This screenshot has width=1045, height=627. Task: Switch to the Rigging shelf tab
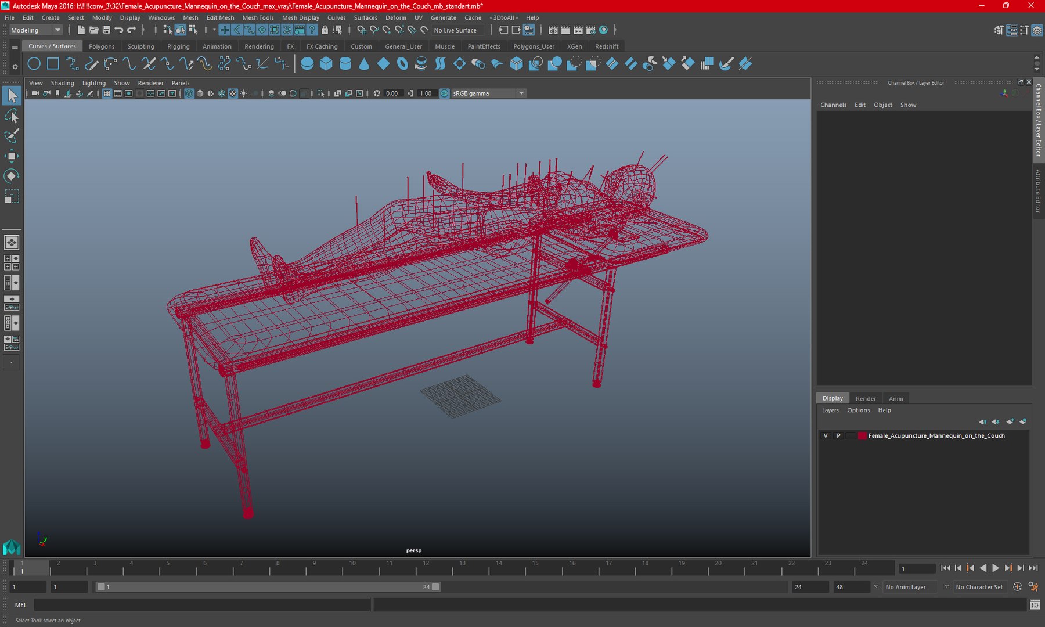[x=178, y=46]
